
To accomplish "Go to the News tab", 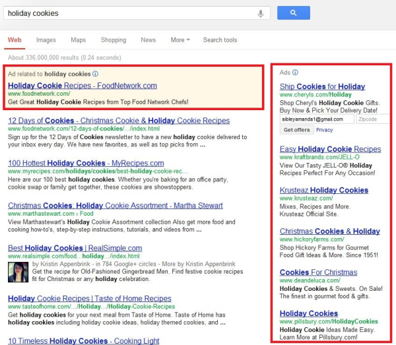I will [x=148, y=40].
